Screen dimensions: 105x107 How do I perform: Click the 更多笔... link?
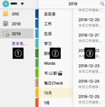tap(19, 44)
